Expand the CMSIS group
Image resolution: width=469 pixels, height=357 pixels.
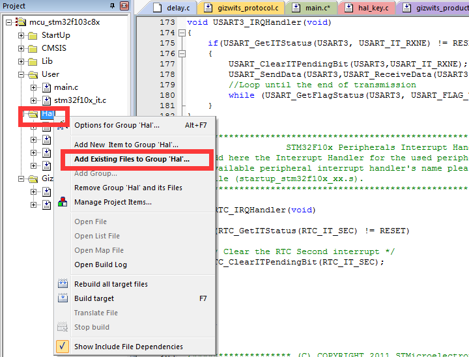[x=21, y=48]
